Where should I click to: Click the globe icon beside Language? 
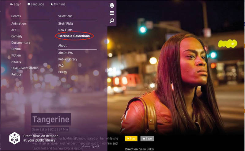pos(29,4)
